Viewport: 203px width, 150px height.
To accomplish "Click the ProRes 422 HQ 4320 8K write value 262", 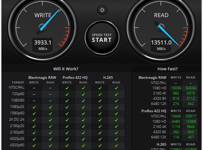I will 176,132.
